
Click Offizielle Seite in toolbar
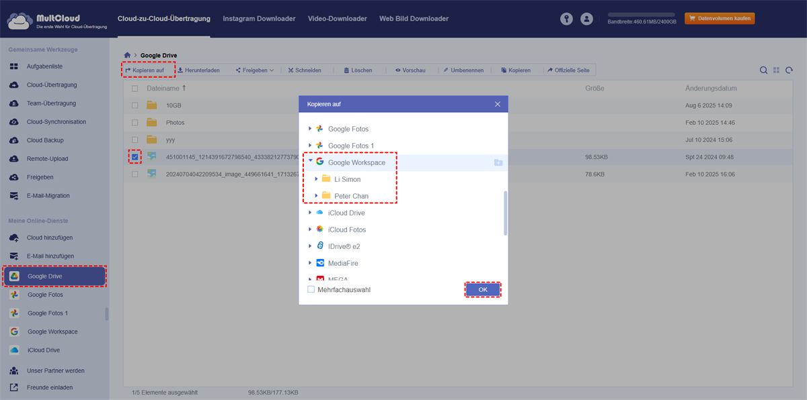coord(569,70)
